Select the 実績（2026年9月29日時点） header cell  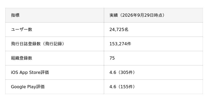(153, 15)
